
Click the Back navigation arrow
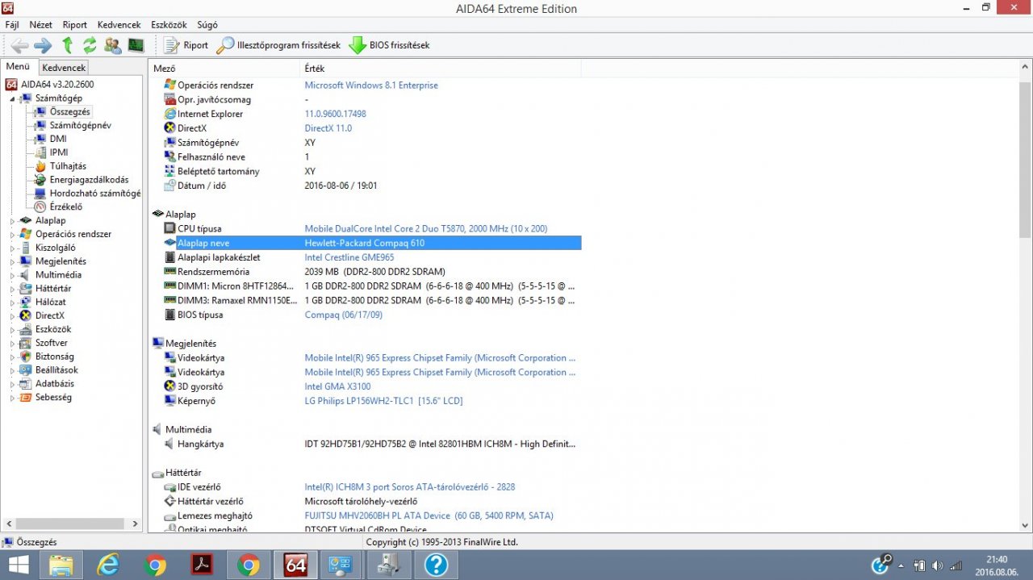pyautogui.click(x=20, y=45)
